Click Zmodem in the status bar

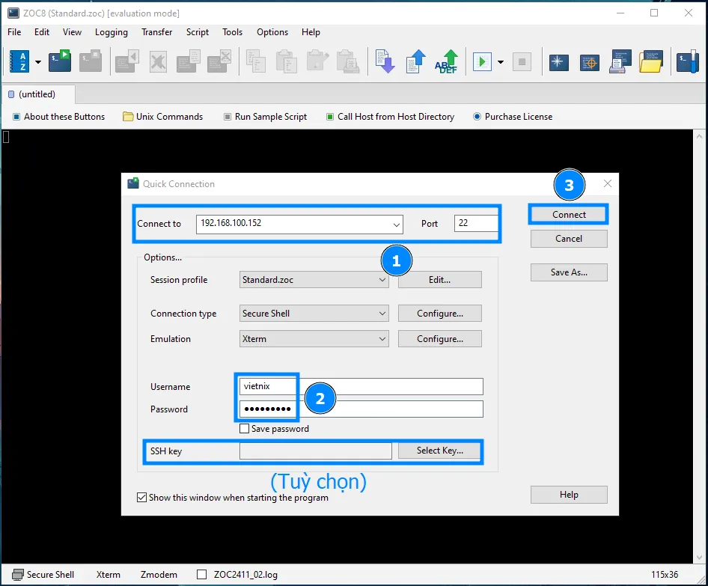pyautogui.click(x=159, y=575)
